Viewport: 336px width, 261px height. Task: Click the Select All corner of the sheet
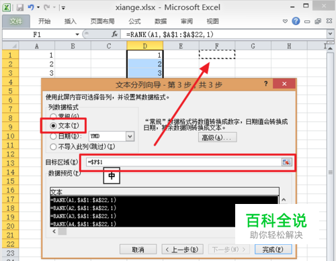[x=11, y=46]
